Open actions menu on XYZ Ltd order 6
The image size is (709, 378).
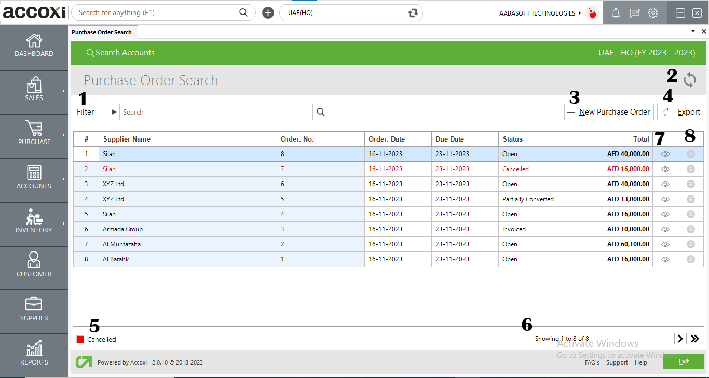point(690,184)
